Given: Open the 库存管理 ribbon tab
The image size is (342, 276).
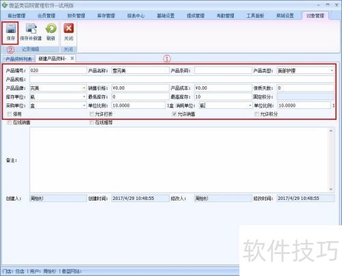Looking at the screenshot, I should (106, 16).
